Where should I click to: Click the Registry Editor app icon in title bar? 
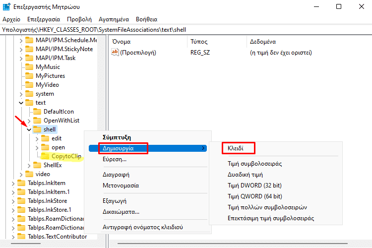tap(6, 6)
